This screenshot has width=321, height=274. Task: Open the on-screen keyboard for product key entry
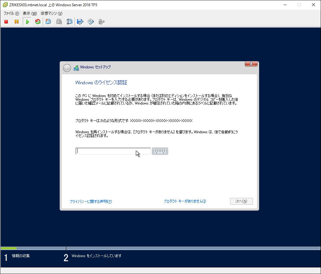160,151
